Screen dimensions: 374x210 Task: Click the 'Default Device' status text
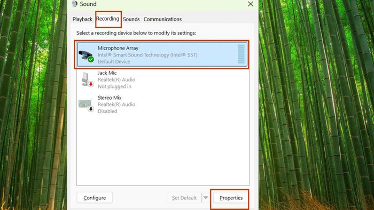pos(114,62)
